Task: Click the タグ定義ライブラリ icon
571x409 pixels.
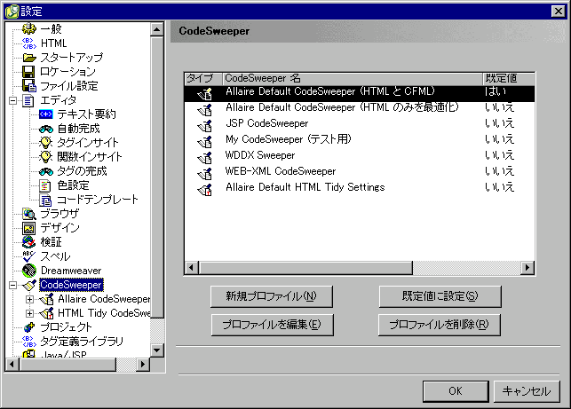Action: (x=29, y=342)
